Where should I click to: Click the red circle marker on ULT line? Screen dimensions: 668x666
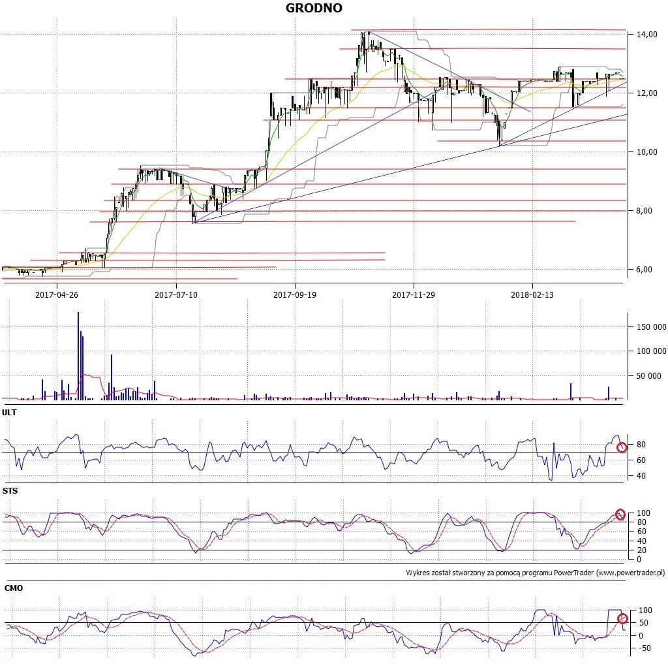click(x=622, y=447)
